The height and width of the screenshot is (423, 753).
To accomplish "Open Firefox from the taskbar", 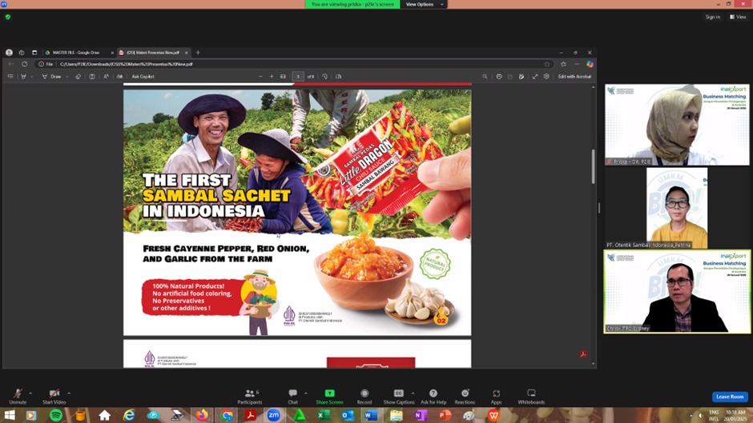I will [x=202, y=415].
